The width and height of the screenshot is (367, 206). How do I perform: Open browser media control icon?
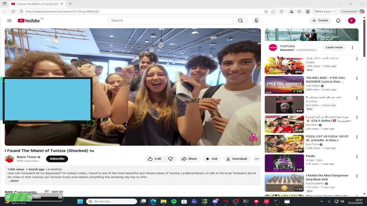click(x=291, y=11)
